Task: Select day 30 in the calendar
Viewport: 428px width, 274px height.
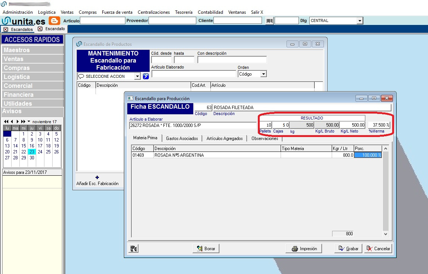Action: coord(32,158)
